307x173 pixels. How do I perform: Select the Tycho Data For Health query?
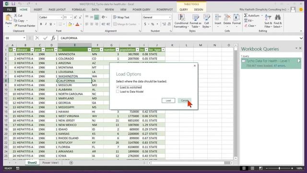point(271,63)
